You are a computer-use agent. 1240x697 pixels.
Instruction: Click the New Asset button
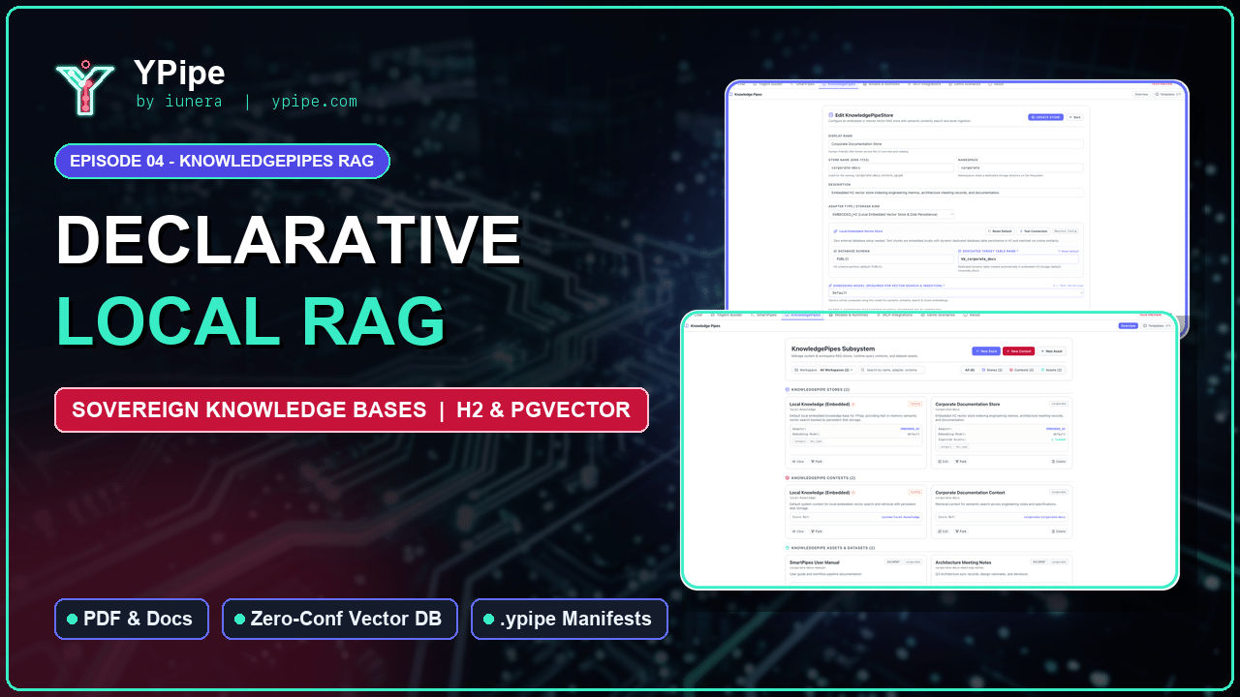click(1050, 350)
